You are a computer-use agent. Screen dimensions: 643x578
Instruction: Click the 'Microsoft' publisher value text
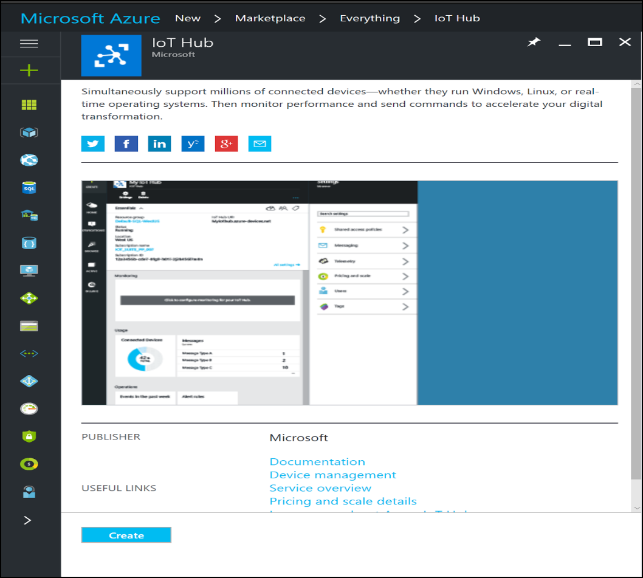[299, 438]
